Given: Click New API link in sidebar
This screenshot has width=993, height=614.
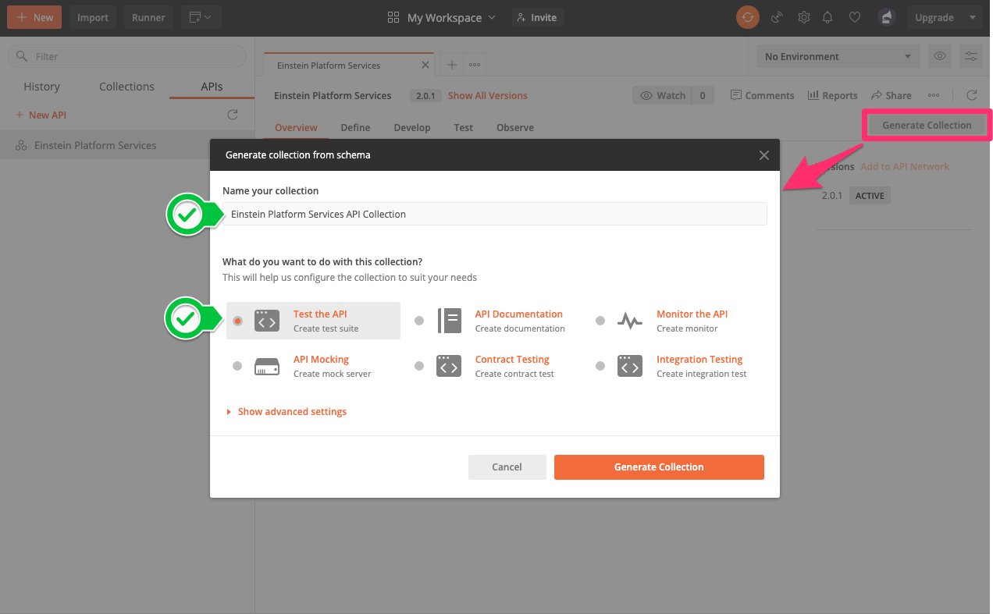Looking at the screenshot, I should tap(41, 115).
